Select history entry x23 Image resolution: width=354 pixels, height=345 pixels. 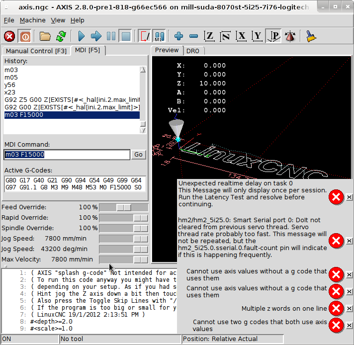pyautogui.click(x=72, y=92)
